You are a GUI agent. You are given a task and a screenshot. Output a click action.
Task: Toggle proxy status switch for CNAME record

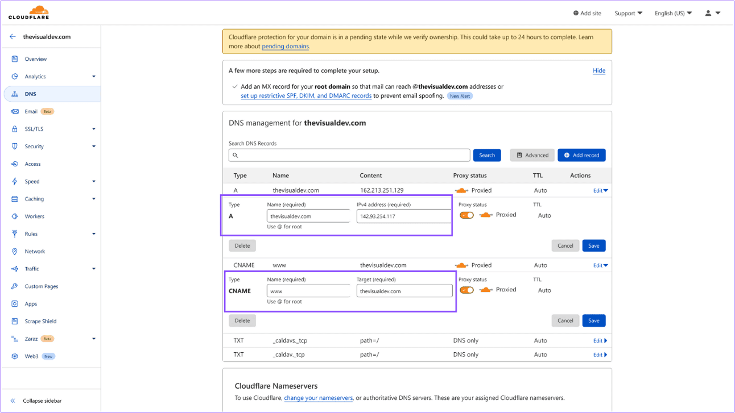(x=467, y=290)
